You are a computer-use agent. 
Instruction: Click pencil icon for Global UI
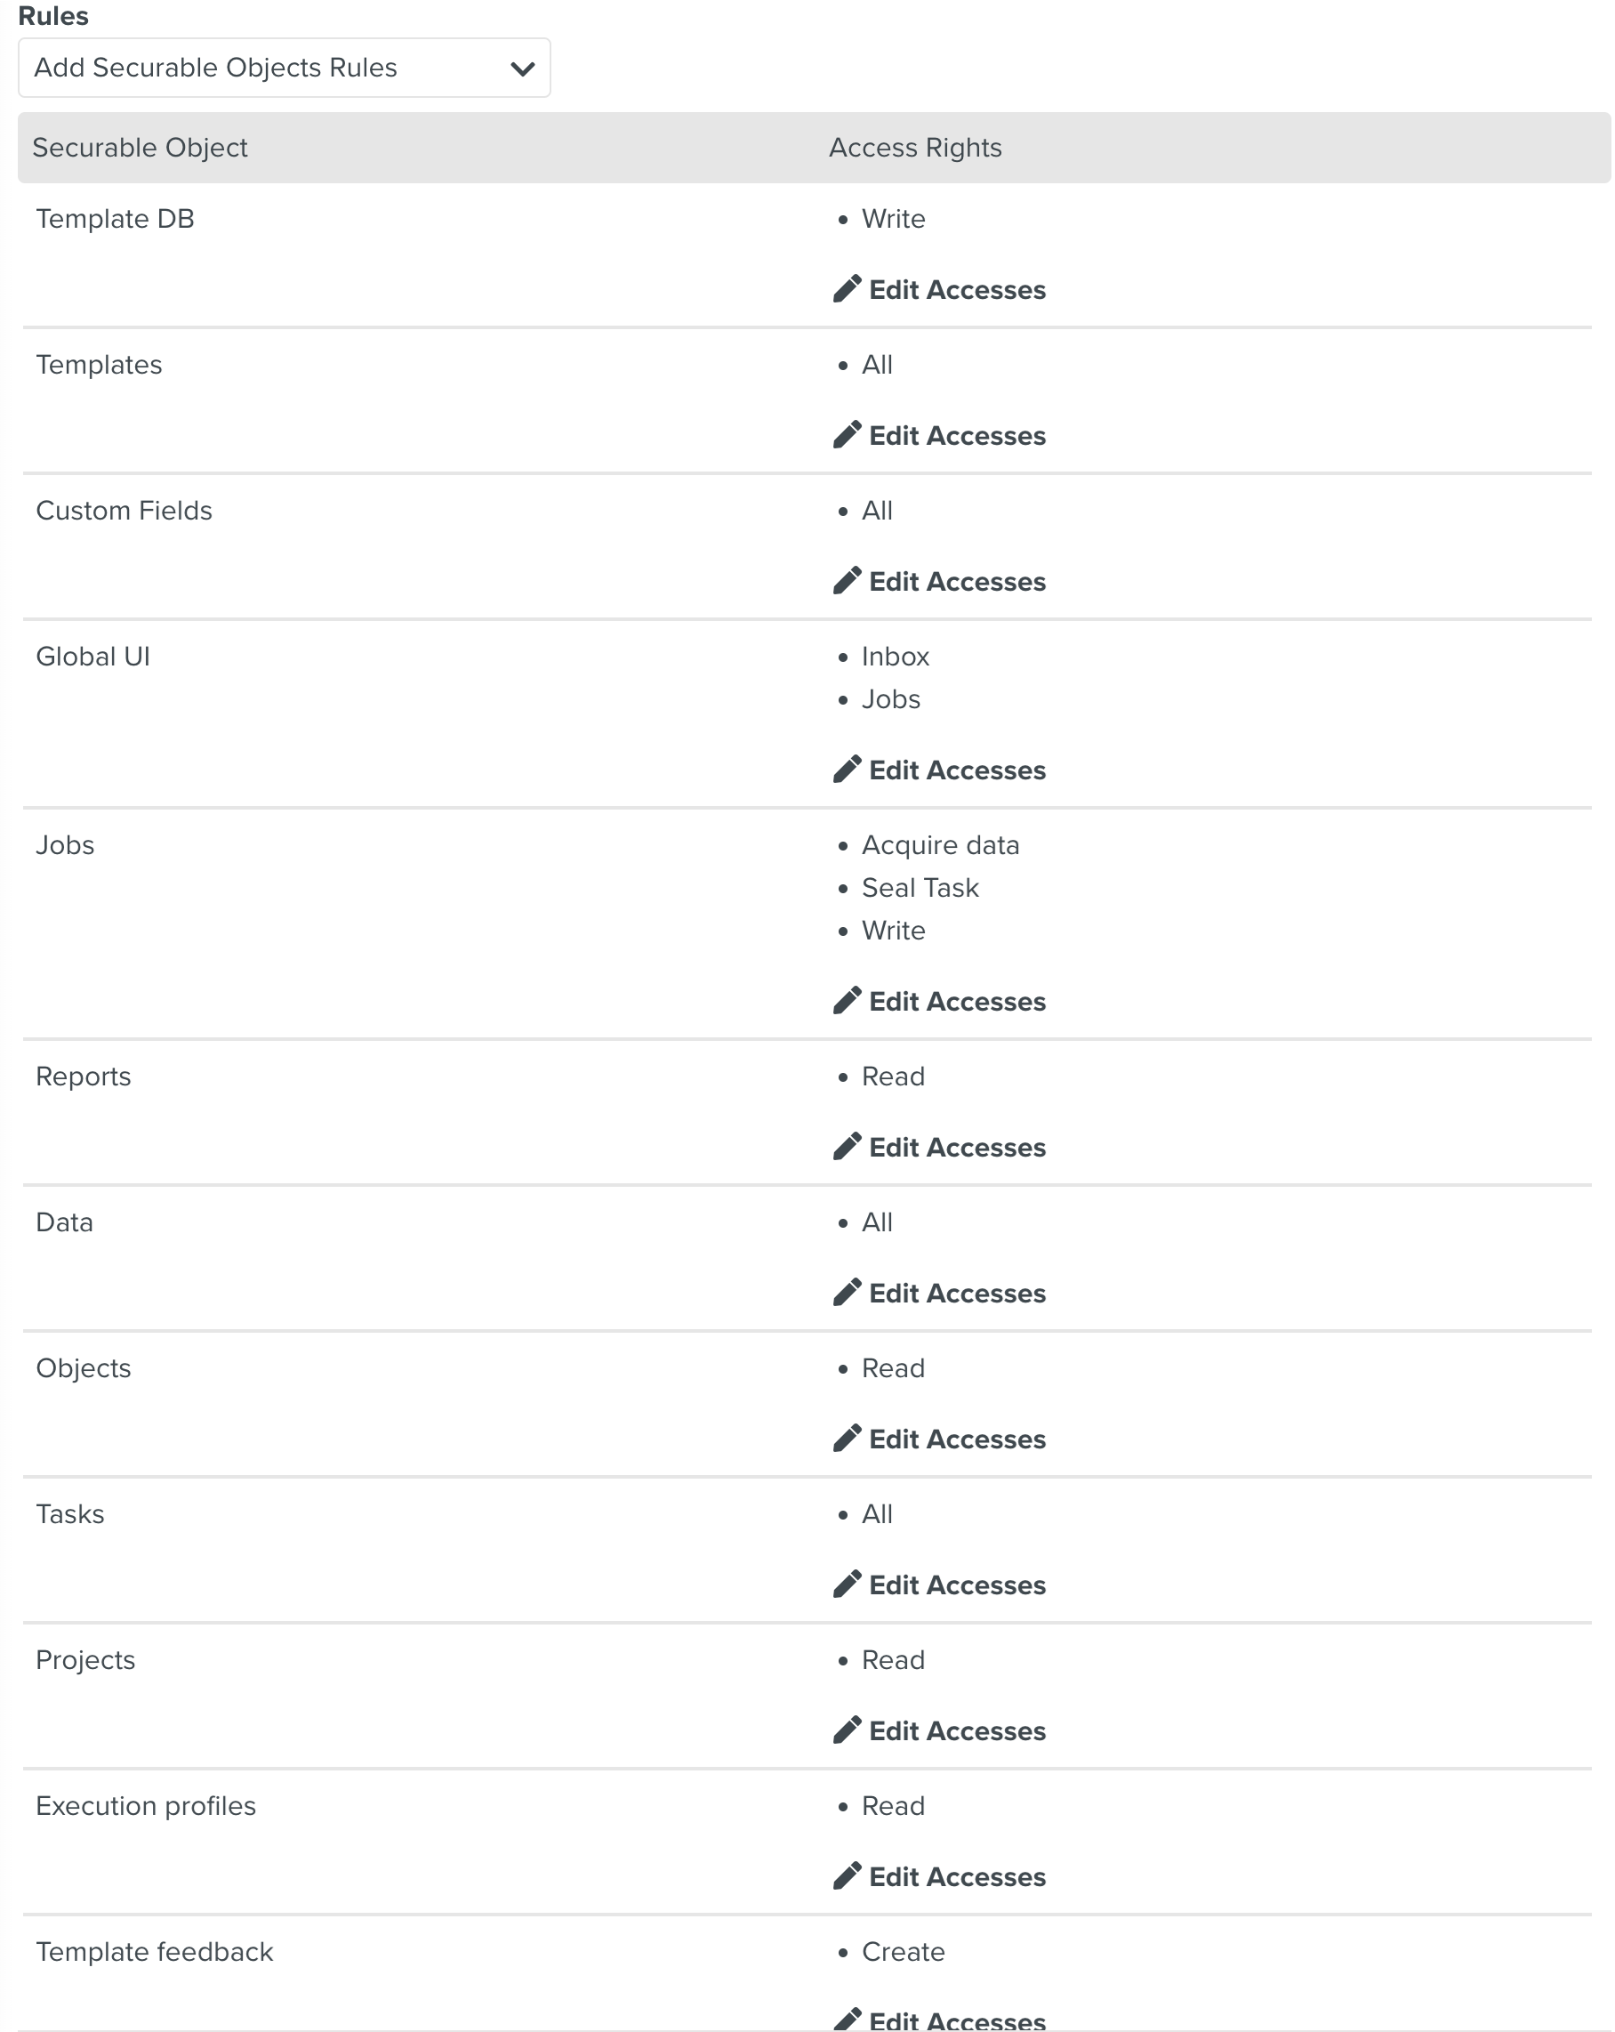(x=846, y=769)
